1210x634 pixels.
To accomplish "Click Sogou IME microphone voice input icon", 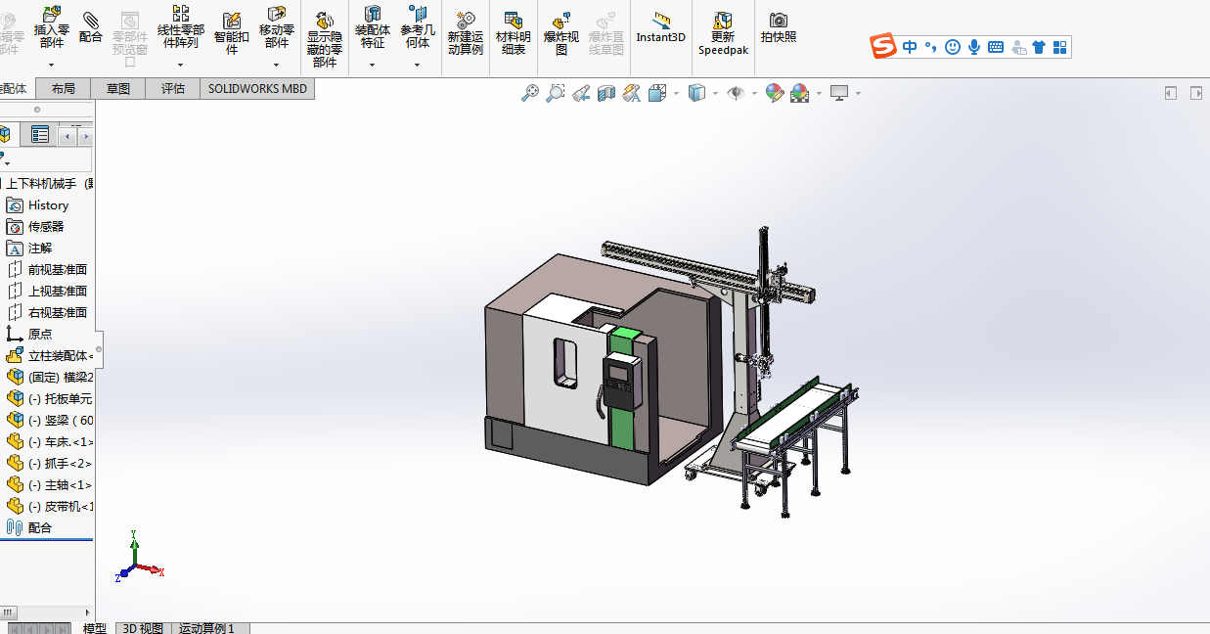I will click(974, 46).
